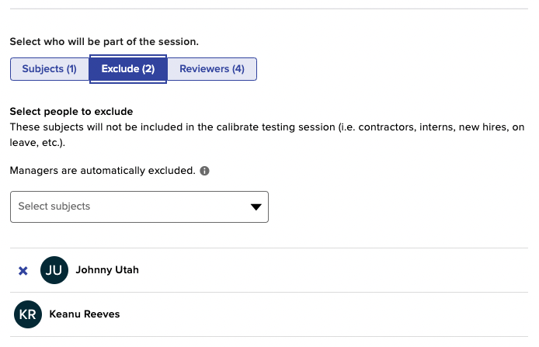Screen dimensions: 539x347
Task: Click the word Subjects in first tab
Action: click(x=43, y=69)
